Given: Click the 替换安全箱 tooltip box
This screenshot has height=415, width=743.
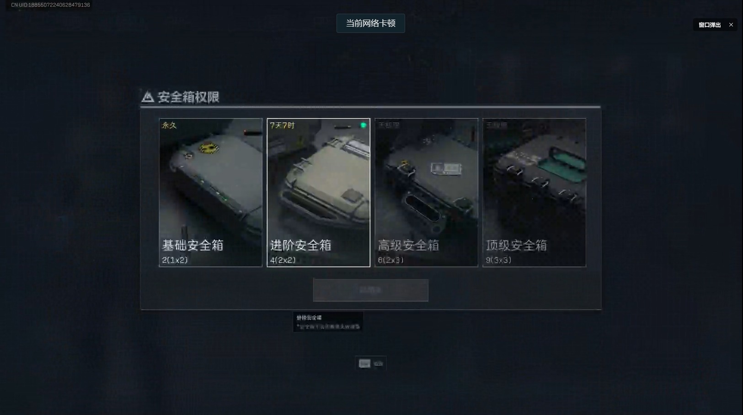Looking at the screenshot, I should (x=328, y=322).
